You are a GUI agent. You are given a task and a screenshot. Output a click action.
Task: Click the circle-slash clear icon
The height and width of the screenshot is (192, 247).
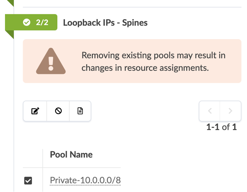[x=58, y=111]
